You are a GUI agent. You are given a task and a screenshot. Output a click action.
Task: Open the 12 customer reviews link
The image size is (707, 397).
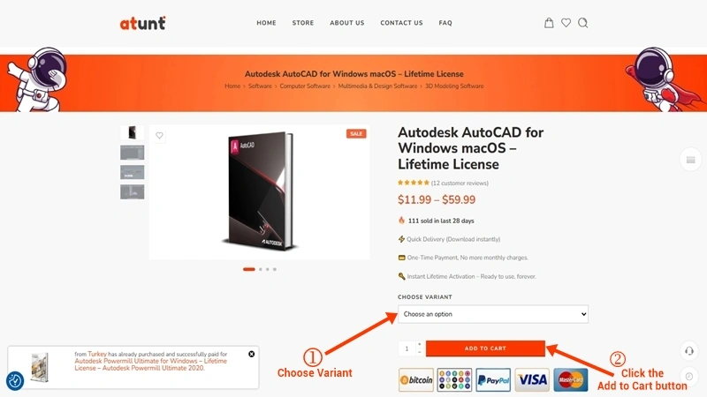tap(460, 184)
